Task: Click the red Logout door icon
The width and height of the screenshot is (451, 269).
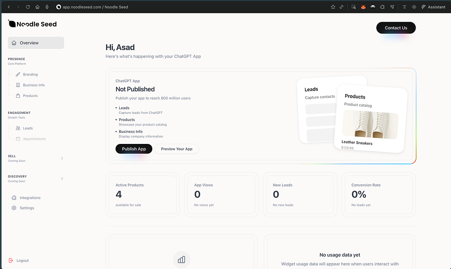Action: click(x=11, y=260)
